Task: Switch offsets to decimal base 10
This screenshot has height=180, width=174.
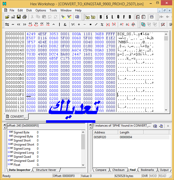Action: [93, 17]
